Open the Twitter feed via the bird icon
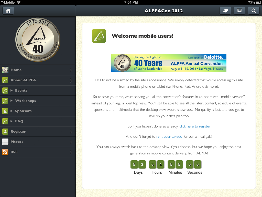Screen dimensions: 262x197 pos(225,11)
